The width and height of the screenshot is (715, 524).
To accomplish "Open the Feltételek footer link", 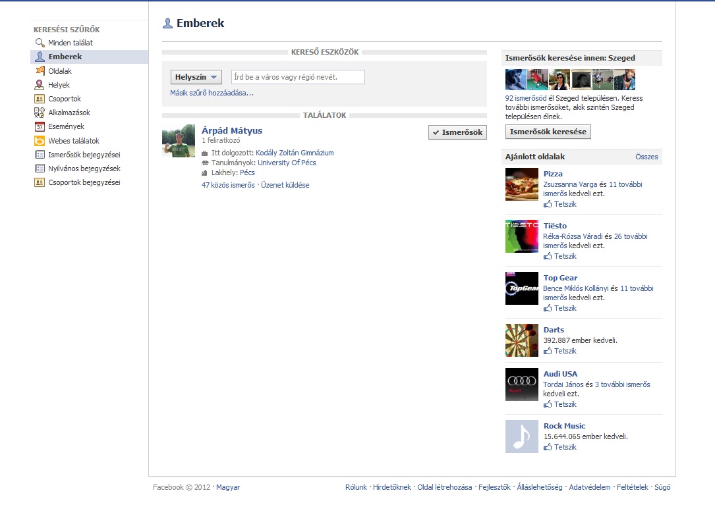I will (633, 487).
